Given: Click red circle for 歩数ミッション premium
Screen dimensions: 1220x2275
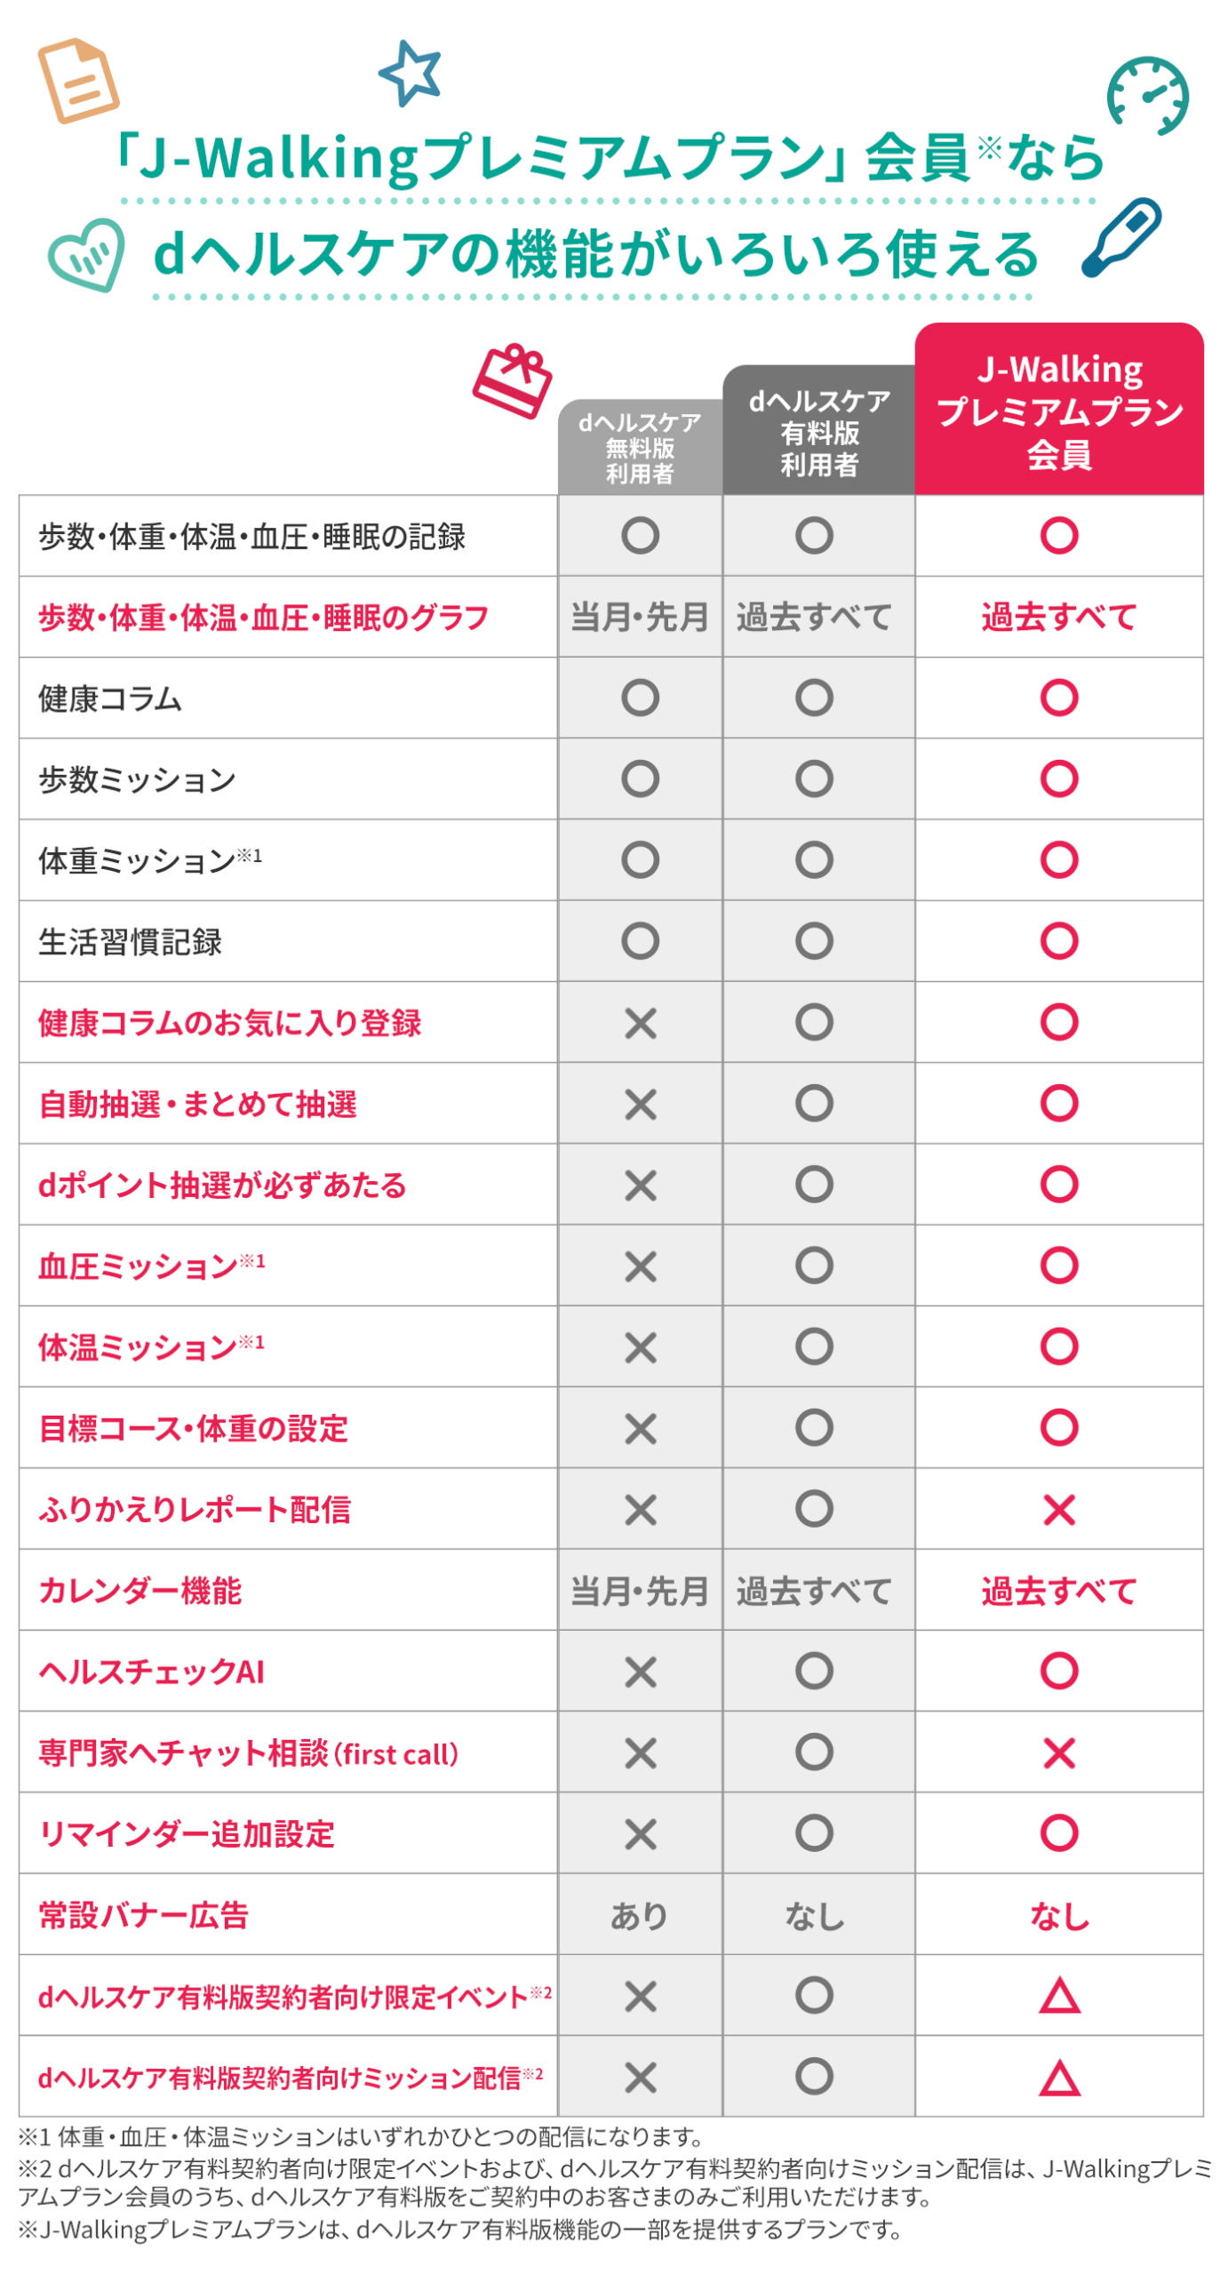Looking at the screenshot, I should [x=1057, y=778].
